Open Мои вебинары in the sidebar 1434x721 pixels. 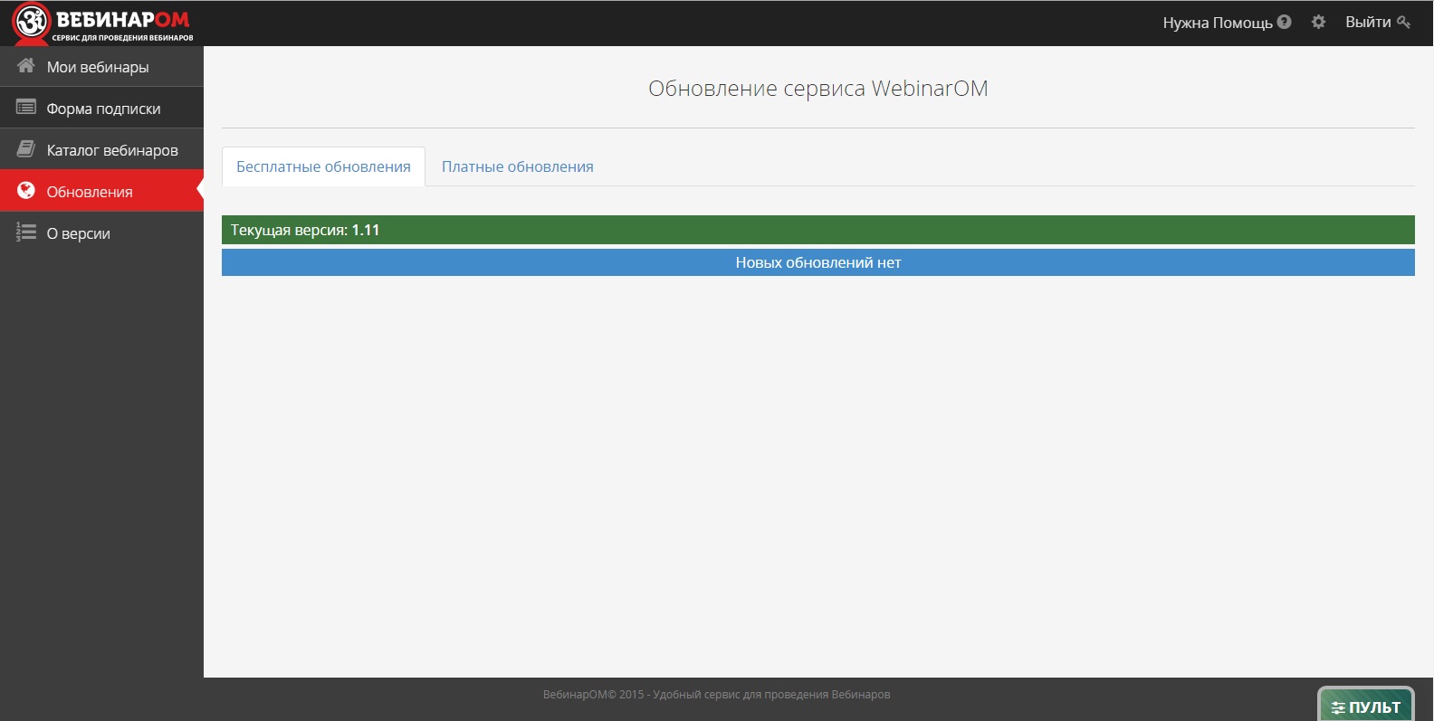pyautogui.click(x=101, y=66)
